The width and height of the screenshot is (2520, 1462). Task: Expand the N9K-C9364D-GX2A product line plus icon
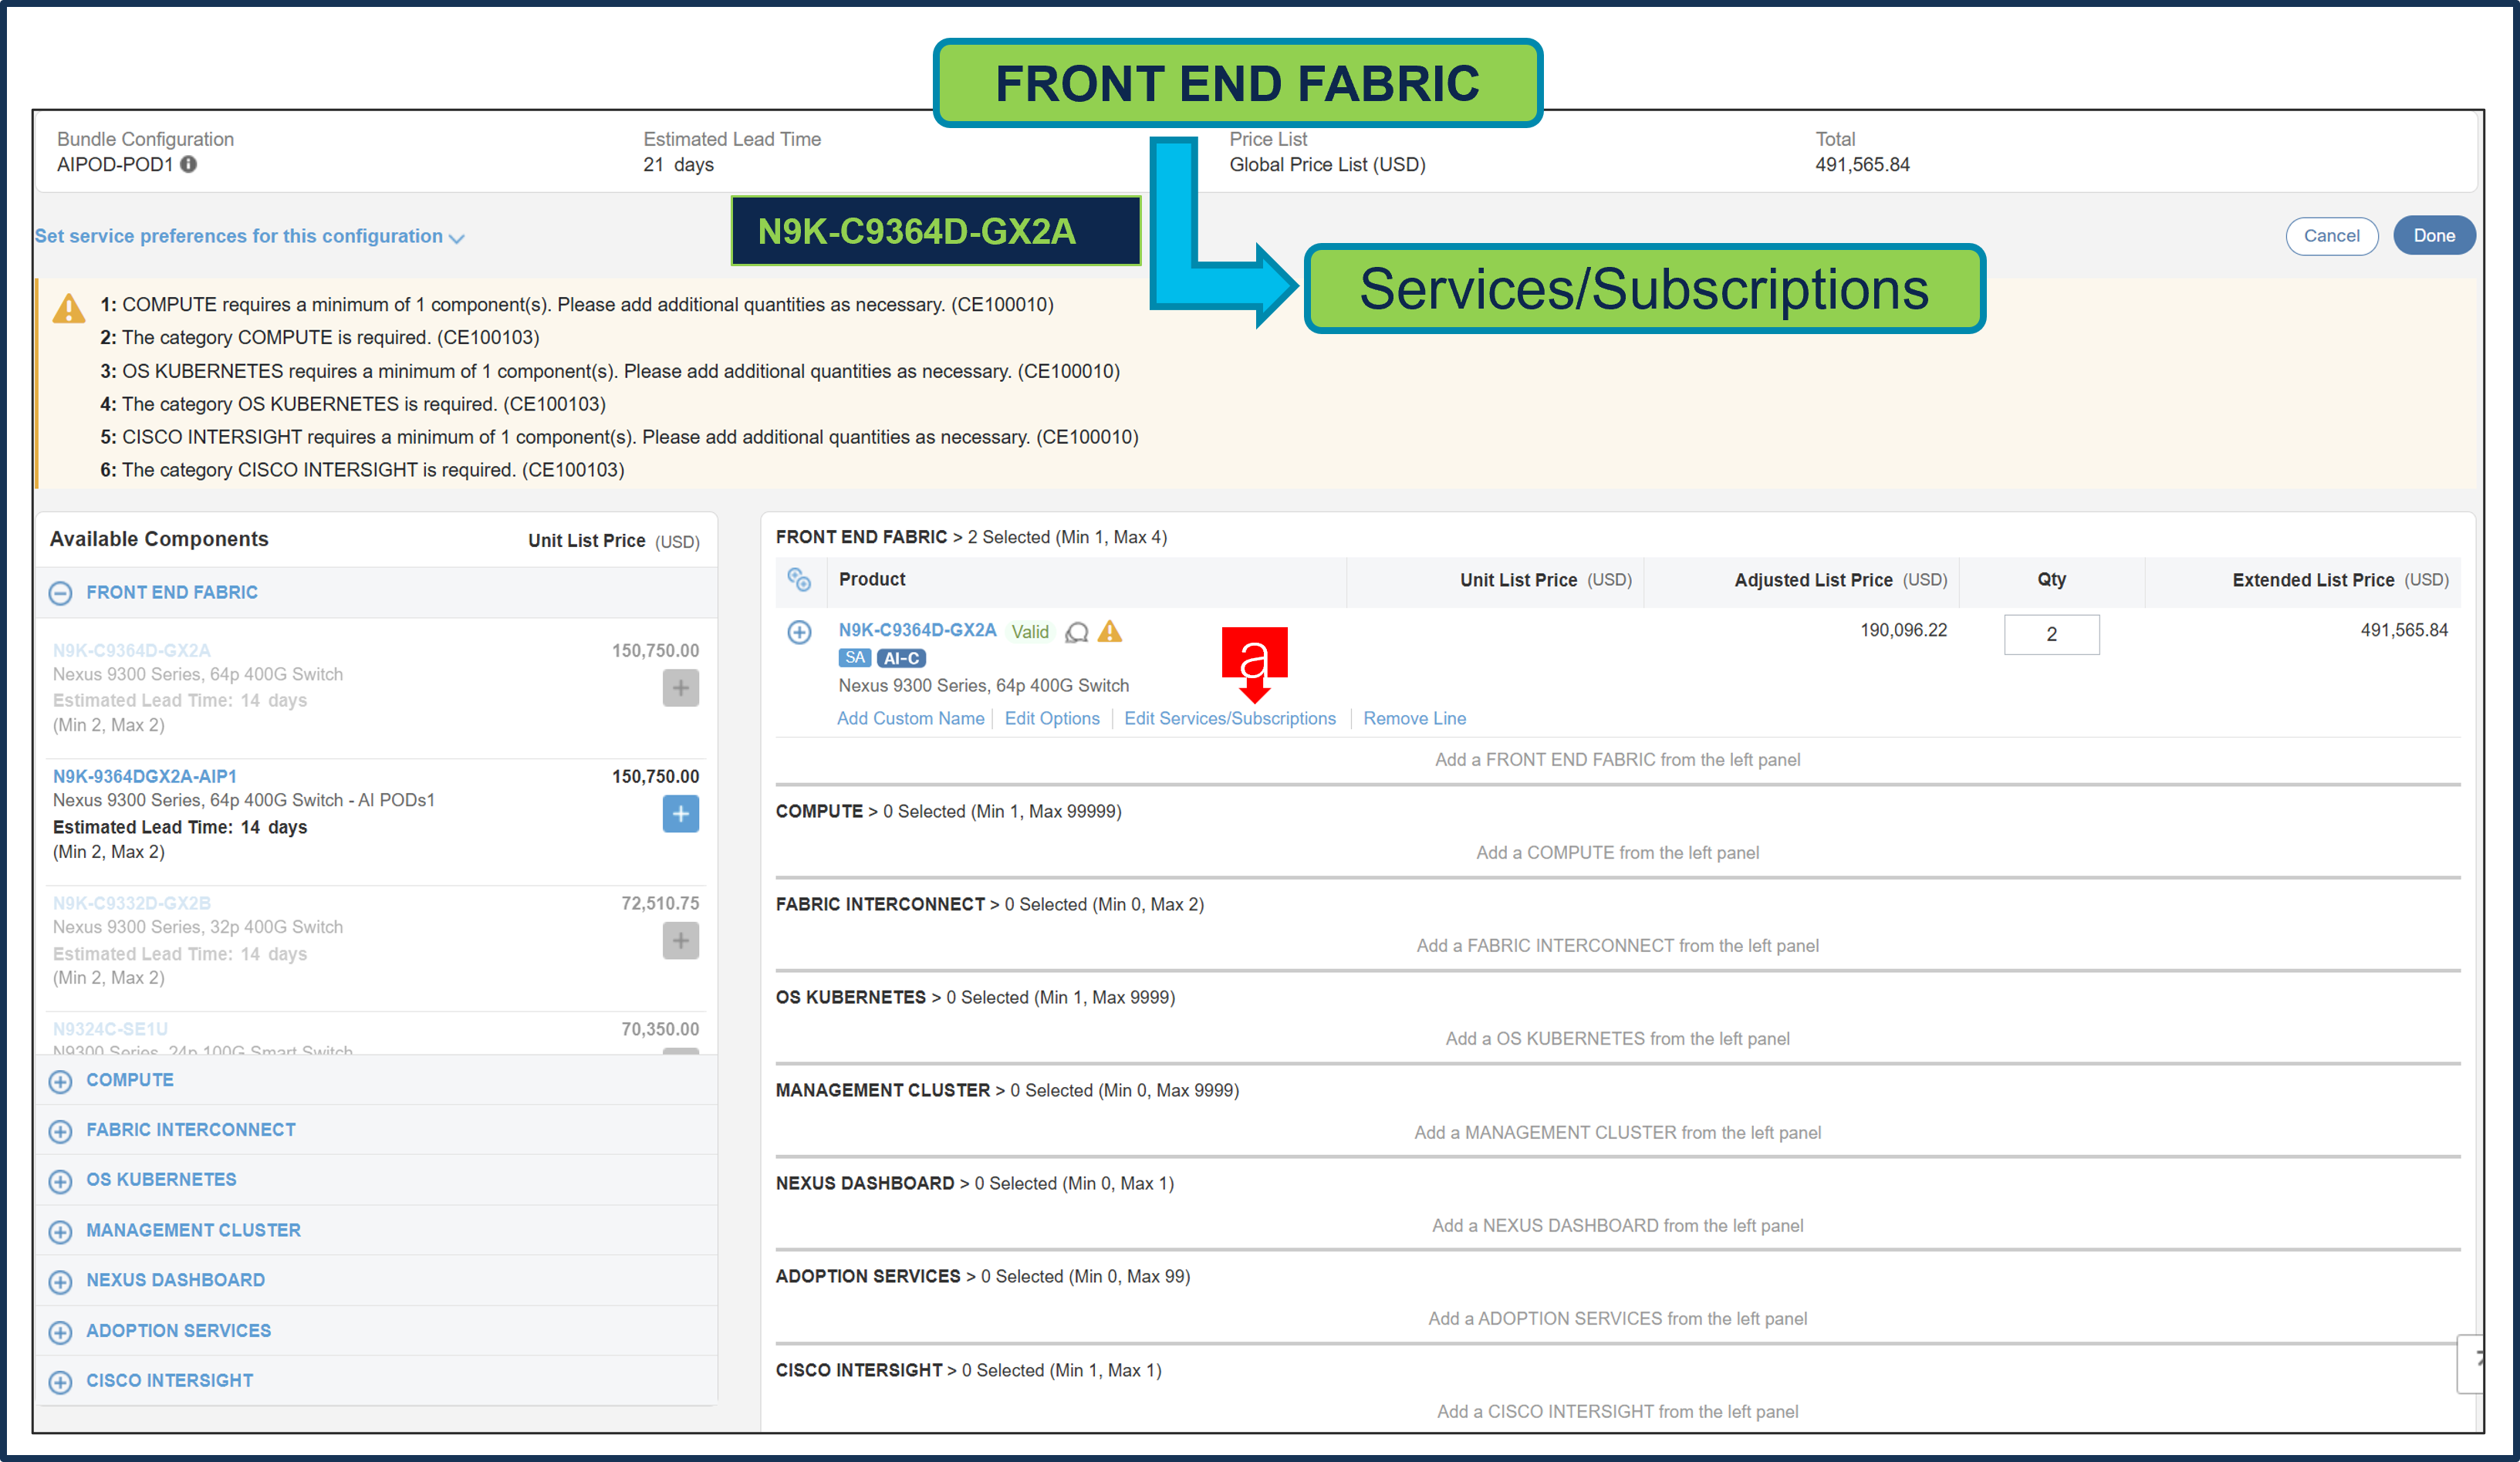click(x=799, y=632)
